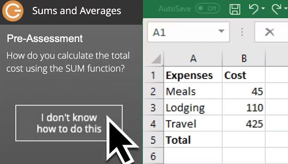Click the "Travel" cell
288x164 pixels.
pyautogui.click(x=193, y=123)
